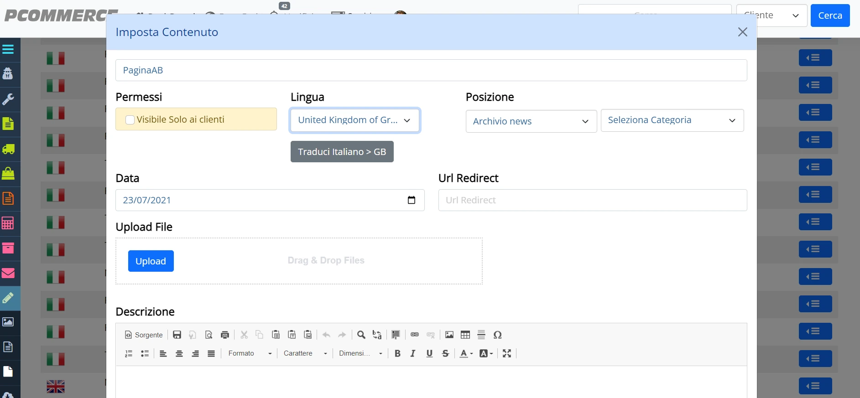Click the wrench tools sidebar icon

8,99
